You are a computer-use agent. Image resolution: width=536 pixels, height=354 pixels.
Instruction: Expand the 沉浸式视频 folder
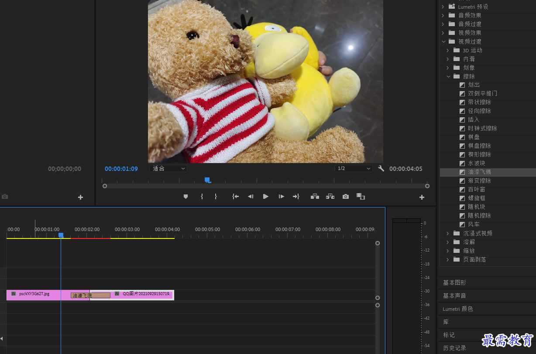(x=448, y=233)
